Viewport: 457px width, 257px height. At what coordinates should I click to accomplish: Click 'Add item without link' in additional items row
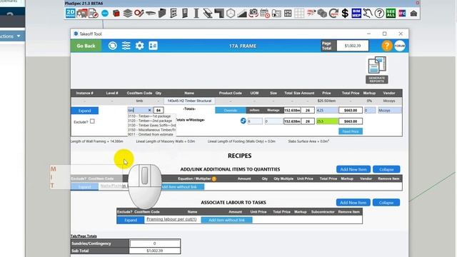(182, 187)
